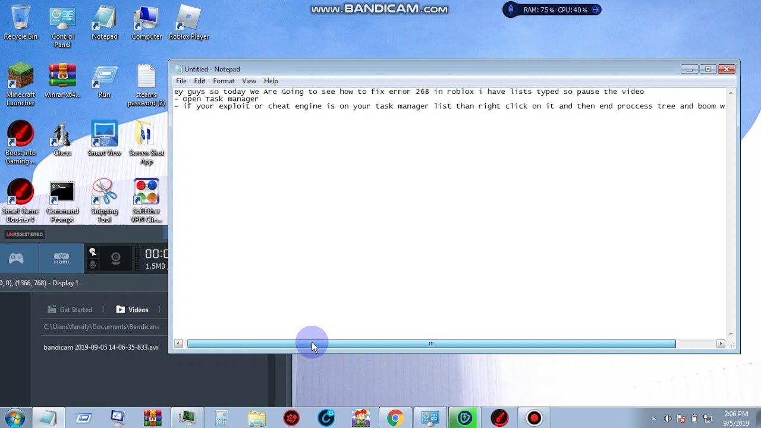Select the SoftEther VPN Client desktop icon
This screenshot has height=428, width=761.
[146, 201]
